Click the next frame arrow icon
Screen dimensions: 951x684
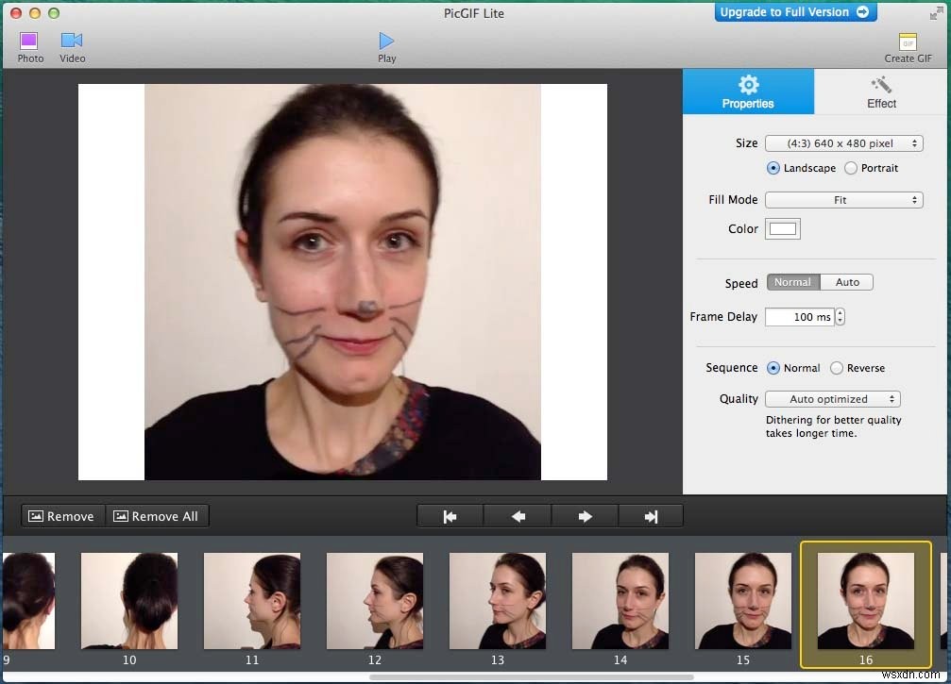click(x=585, y=515)
